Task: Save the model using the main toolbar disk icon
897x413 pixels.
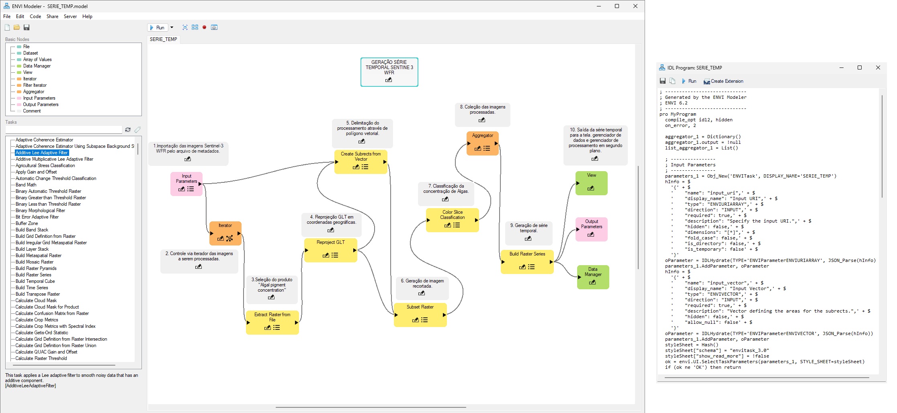Action: (x=27, y=27)
